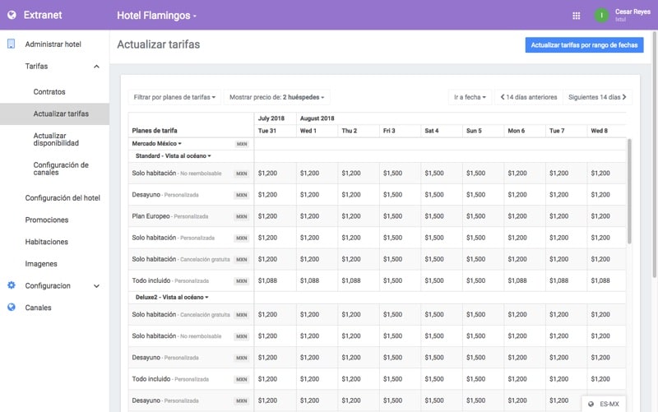Open the Promociones menu item

point(47,220)
